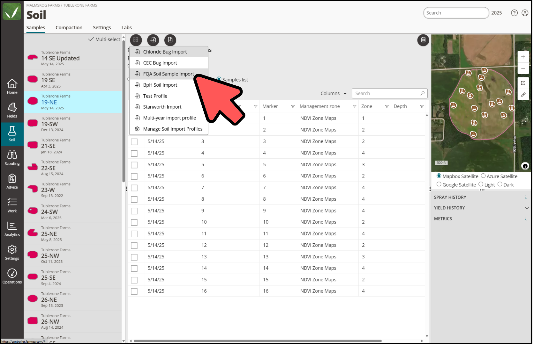Click the export upload toolbar icon
The image size is (533, 344).
pos(170,40)
